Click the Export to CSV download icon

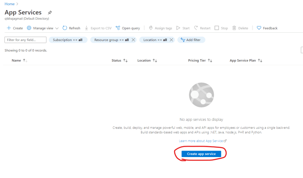click(86, 28)
